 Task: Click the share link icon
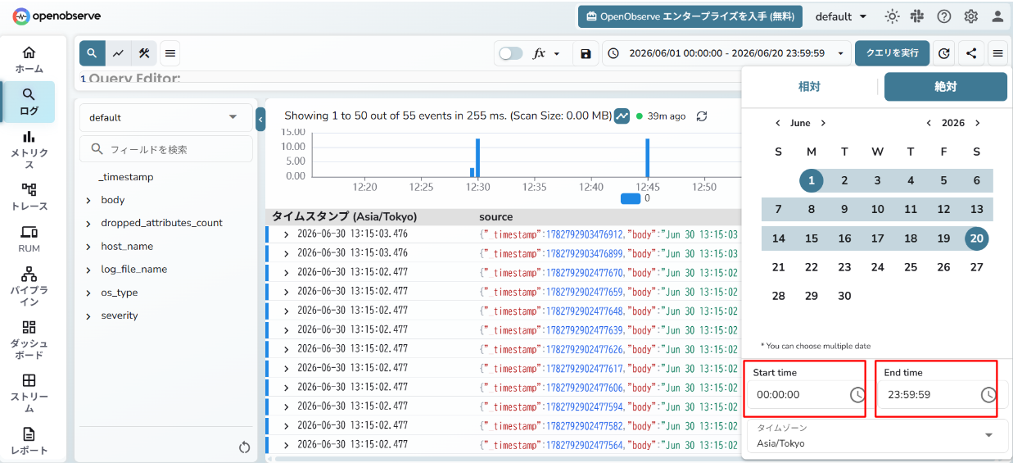971,53
